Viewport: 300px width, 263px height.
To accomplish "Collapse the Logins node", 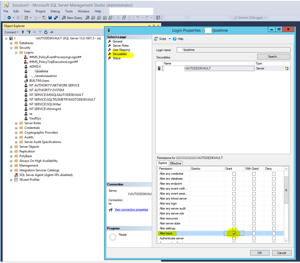I will tap(16, 52).
